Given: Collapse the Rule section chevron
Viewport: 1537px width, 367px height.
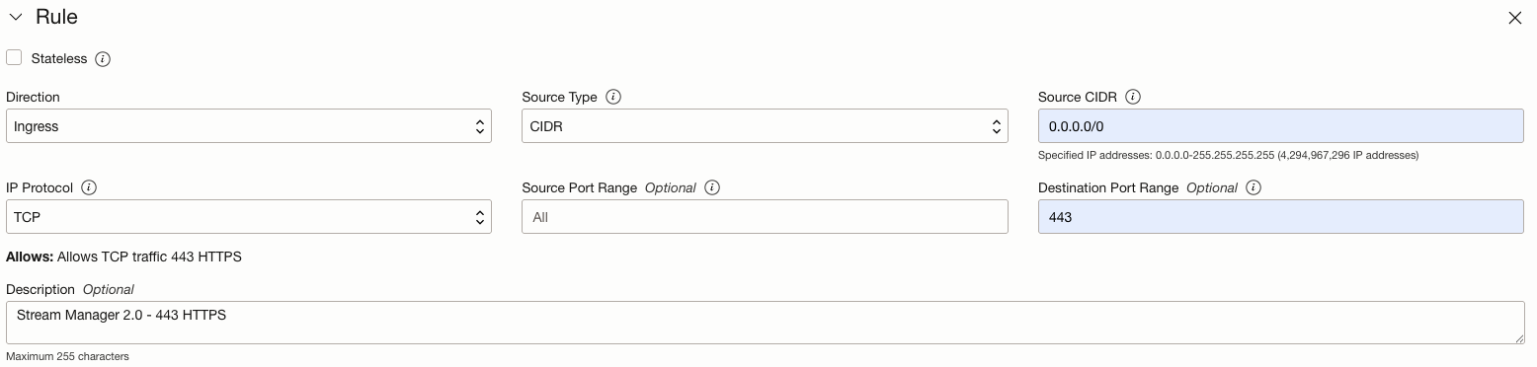Looking at the screenshot, I should [15, 18].
